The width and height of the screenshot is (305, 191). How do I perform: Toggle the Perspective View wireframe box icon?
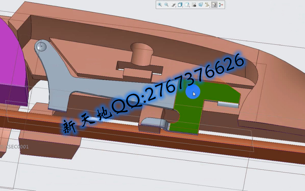(201, 5)
